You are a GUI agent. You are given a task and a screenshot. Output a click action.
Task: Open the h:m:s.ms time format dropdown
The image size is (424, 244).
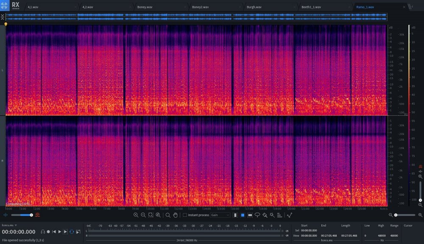(9, 225)
